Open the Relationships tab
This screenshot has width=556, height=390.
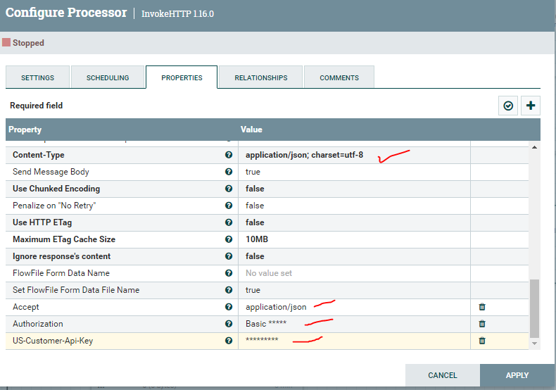coord(261,77)
